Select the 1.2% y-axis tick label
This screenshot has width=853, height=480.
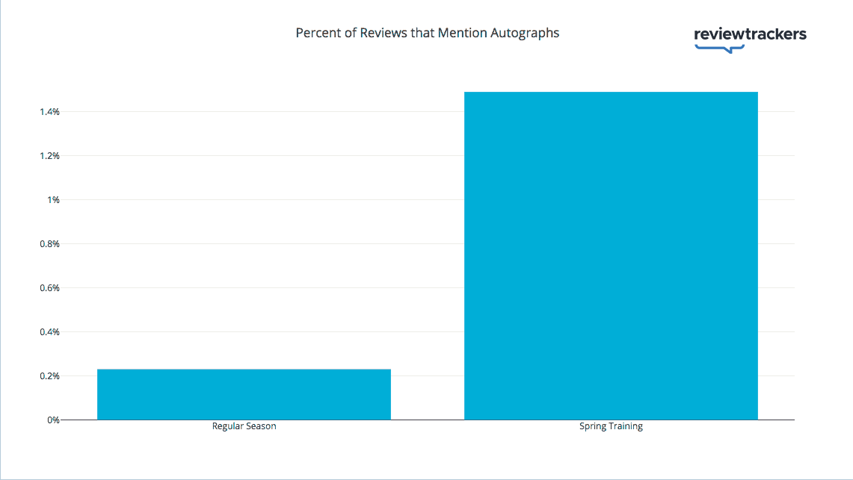click(49, 156)
